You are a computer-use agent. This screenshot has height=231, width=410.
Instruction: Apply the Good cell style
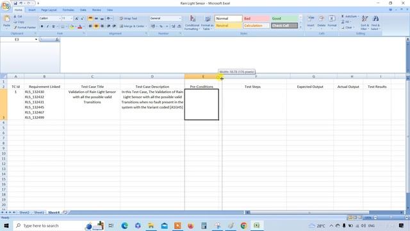[x=284, y=19]
